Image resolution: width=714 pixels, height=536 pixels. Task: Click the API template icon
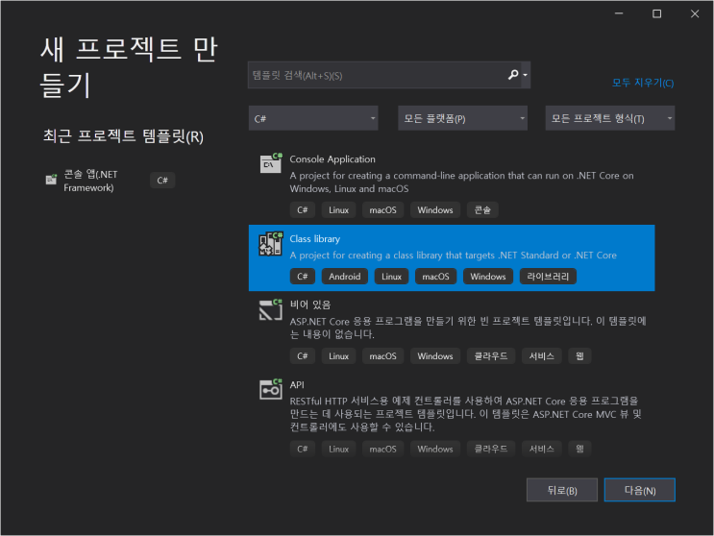tap(271, 389)
